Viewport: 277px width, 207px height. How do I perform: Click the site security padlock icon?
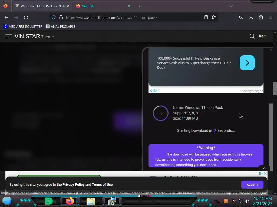point(61,17)
